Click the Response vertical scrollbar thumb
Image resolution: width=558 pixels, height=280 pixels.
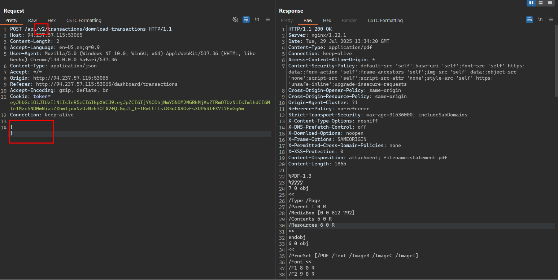click(556, 61)
